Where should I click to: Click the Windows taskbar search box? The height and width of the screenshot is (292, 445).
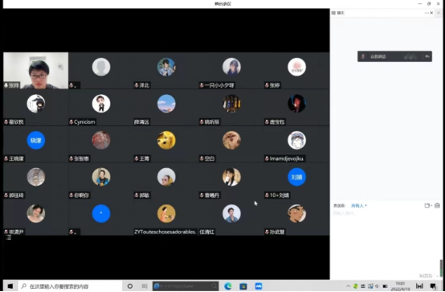click(70, 286)
